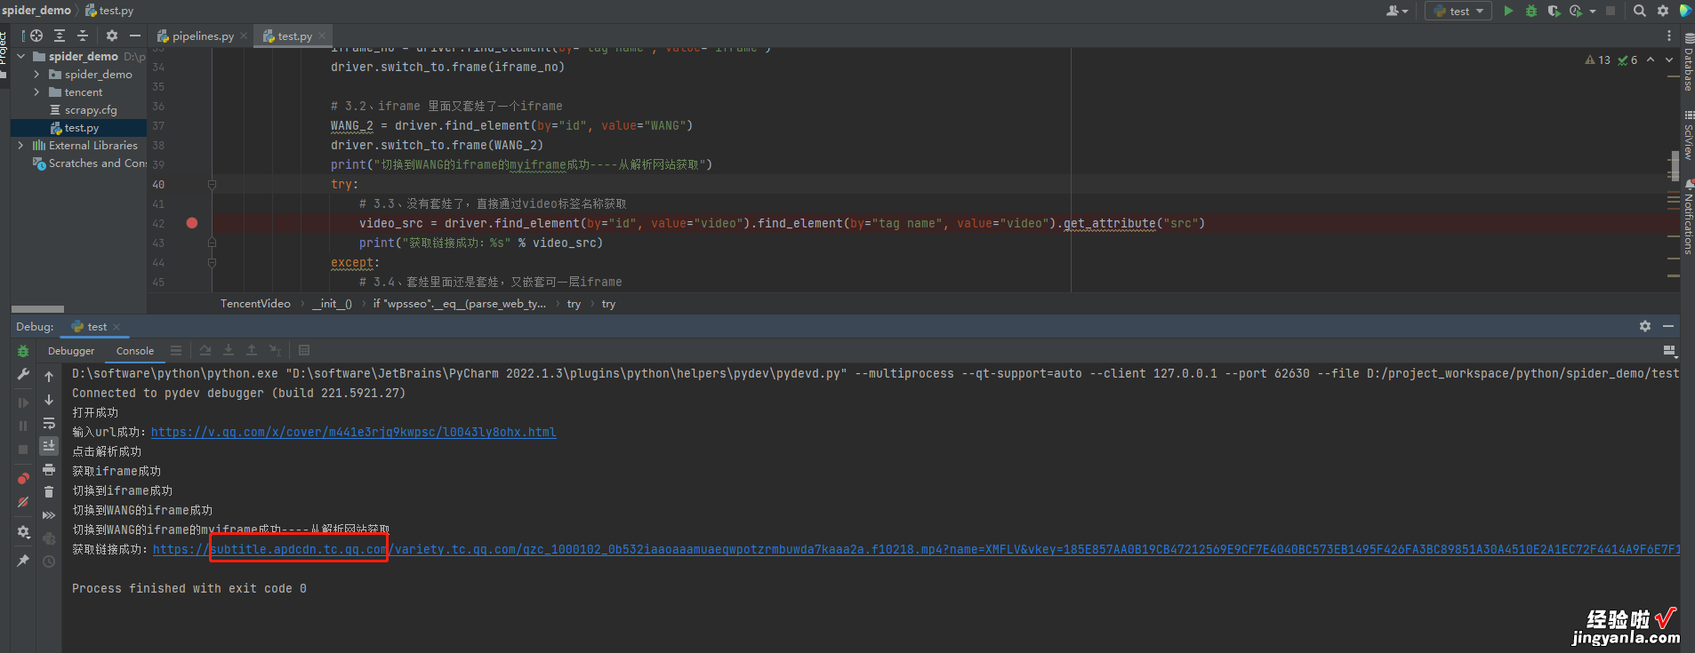
Task: Toggle console layout list icon beside Console tab
Action: [176, 350]
